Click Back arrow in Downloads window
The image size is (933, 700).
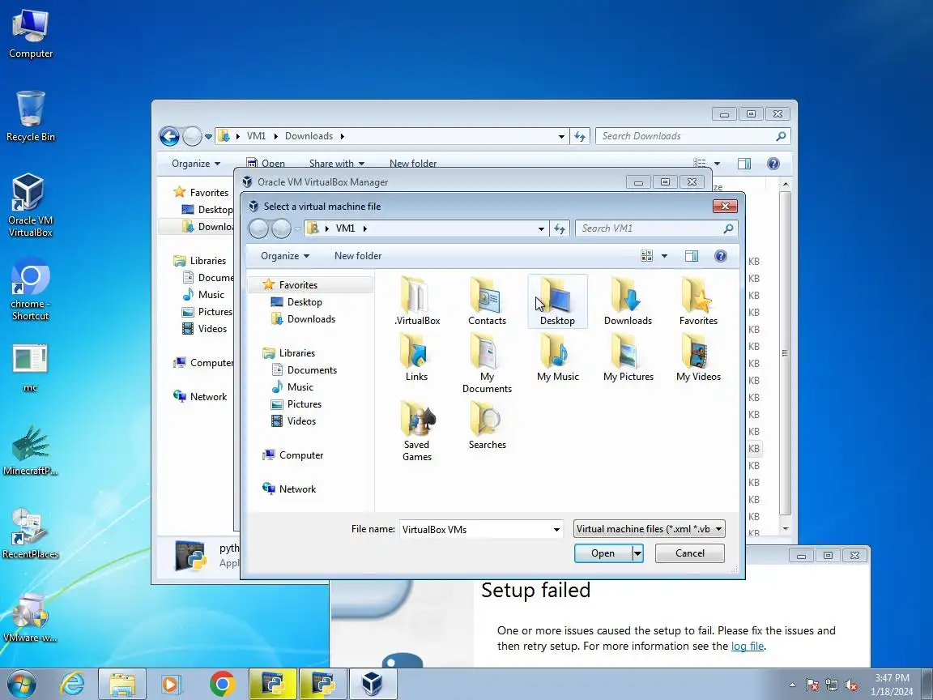[x=169, y=136]
